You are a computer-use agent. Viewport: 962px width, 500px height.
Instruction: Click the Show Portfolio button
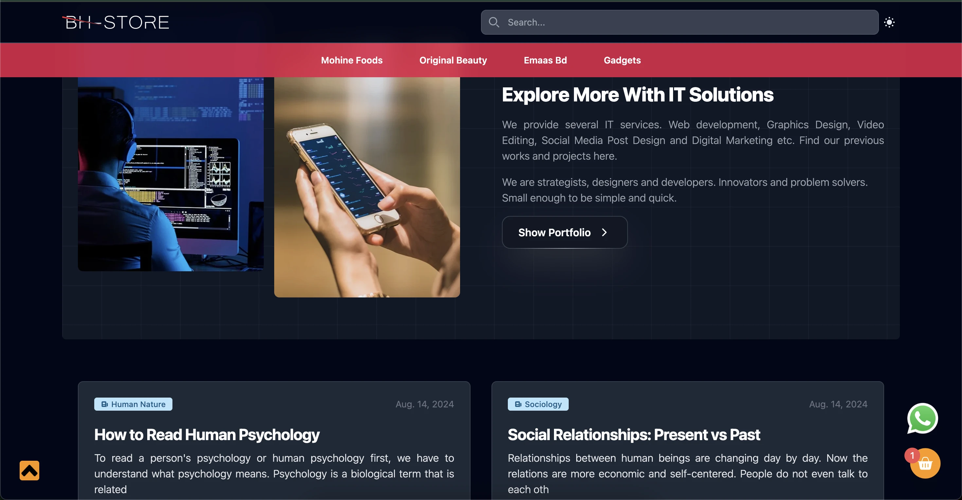click(x=565, y=232)
